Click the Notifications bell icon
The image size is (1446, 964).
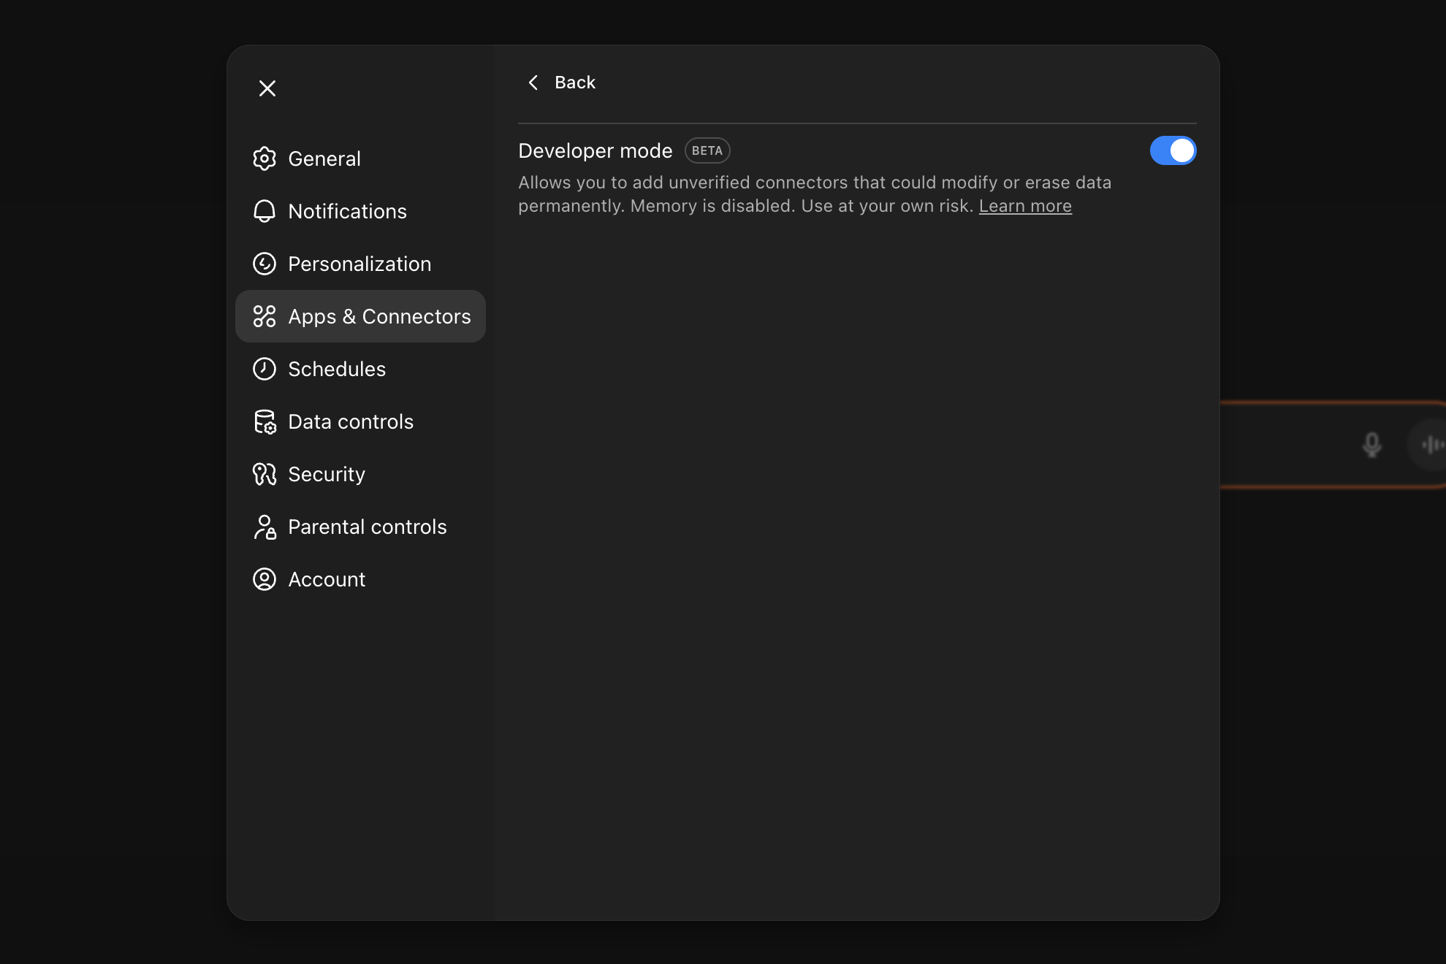(264, 211)
